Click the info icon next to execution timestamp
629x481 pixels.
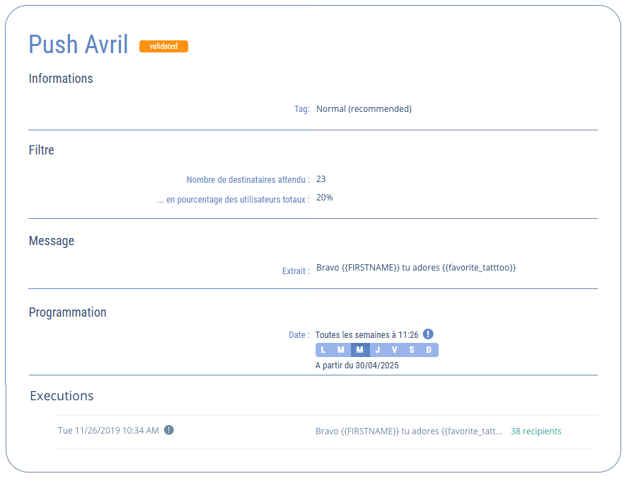169,430
